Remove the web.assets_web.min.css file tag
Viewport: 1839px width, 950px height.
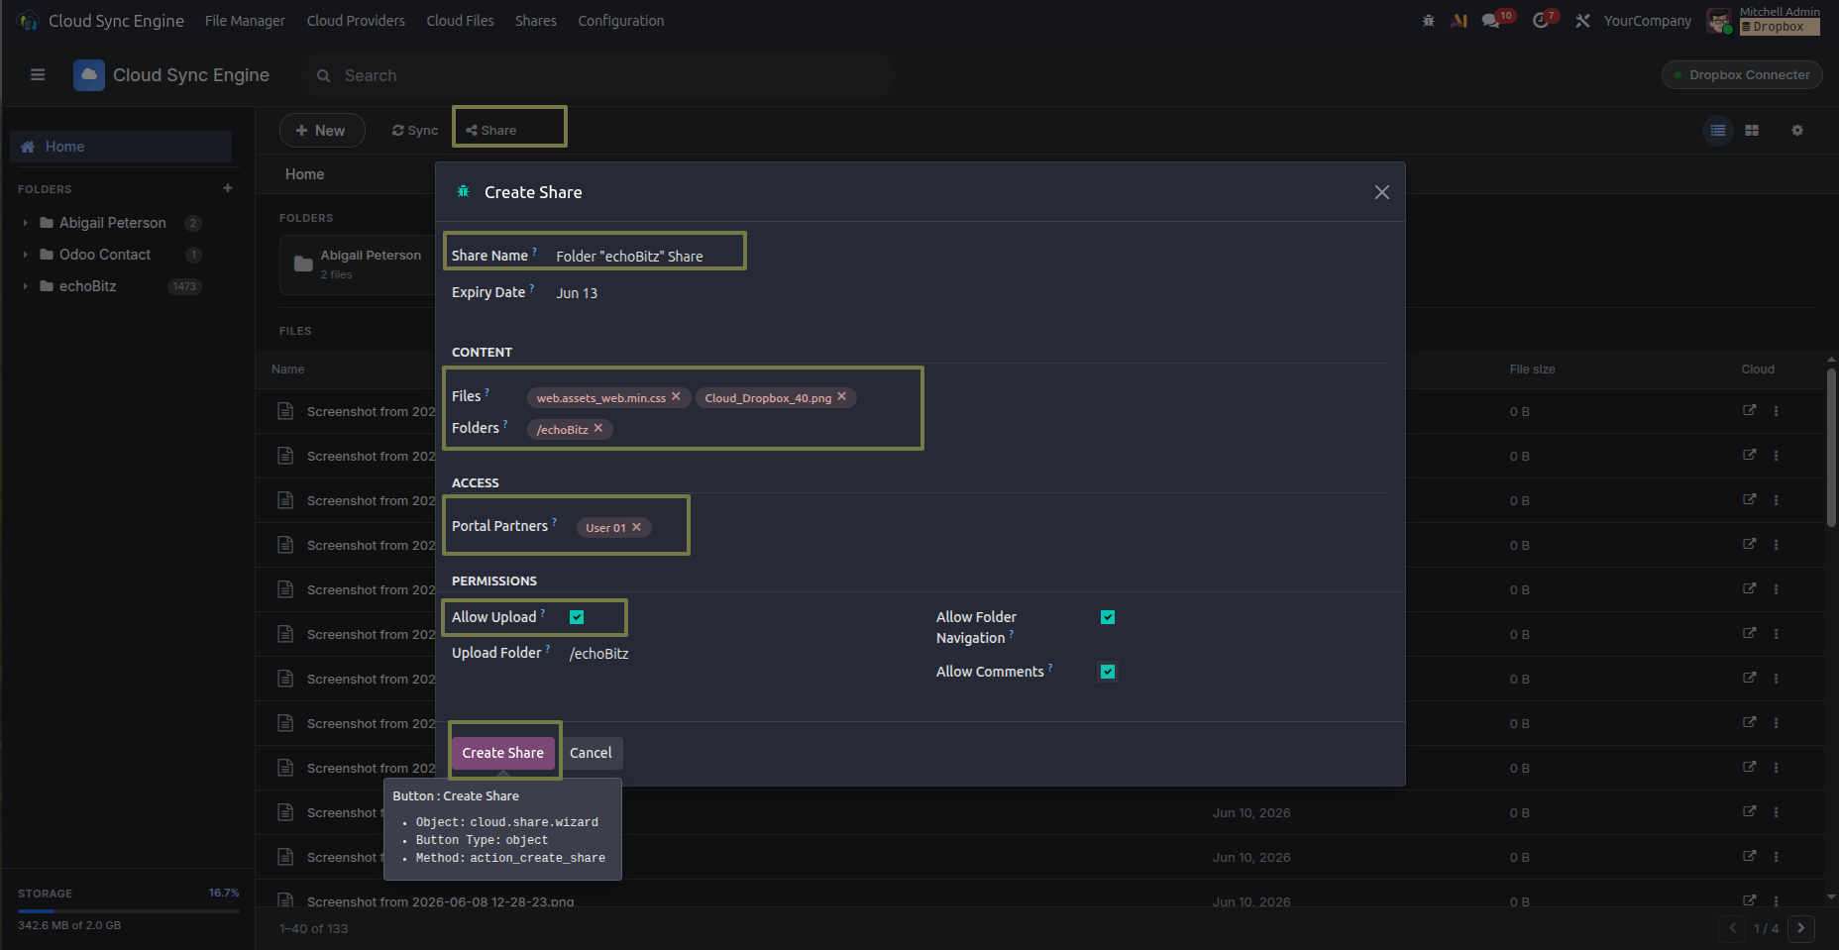676,396
